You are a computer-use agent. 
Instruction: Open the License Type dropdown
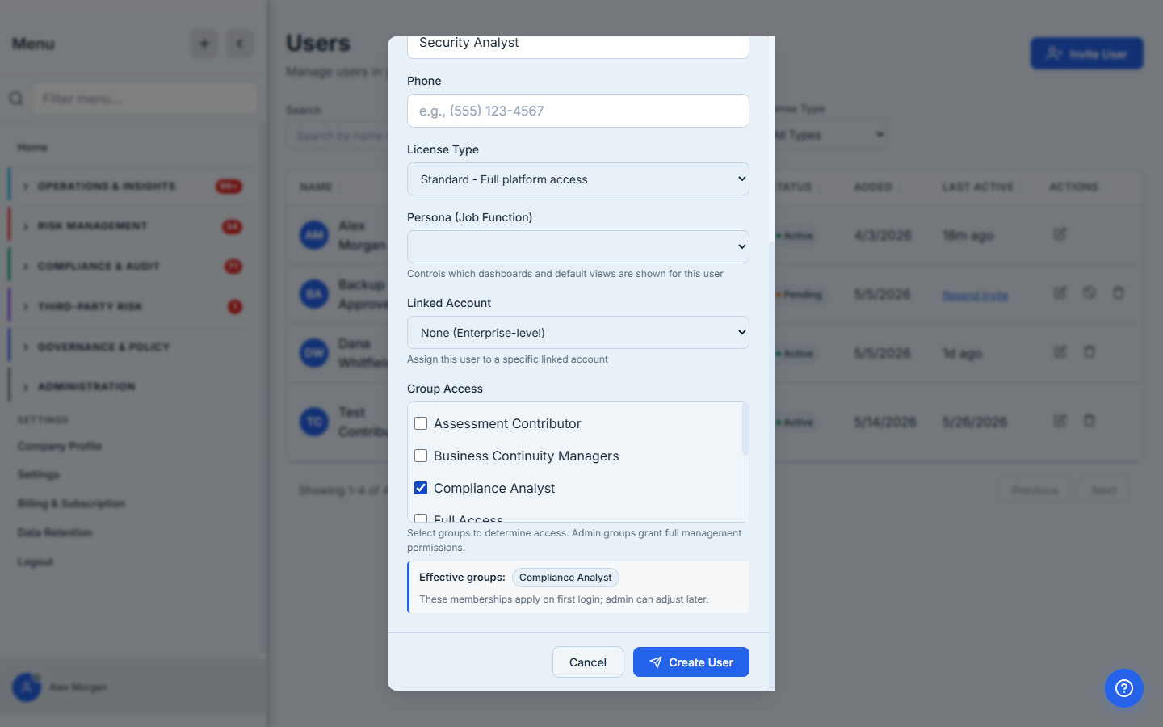point(578,179)
